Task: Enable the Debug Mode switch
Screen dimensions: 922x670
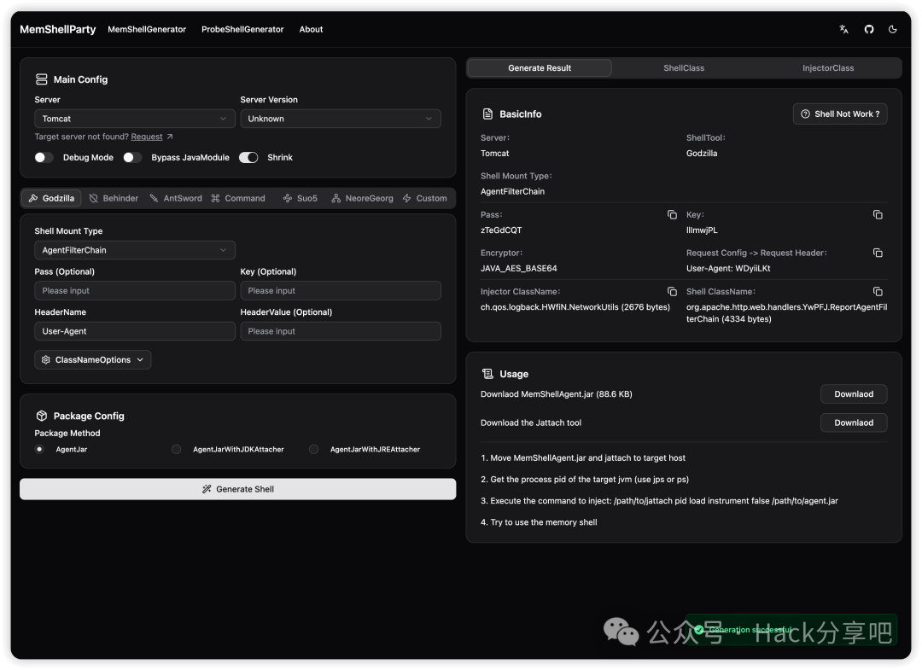Action: pos(44,158)
